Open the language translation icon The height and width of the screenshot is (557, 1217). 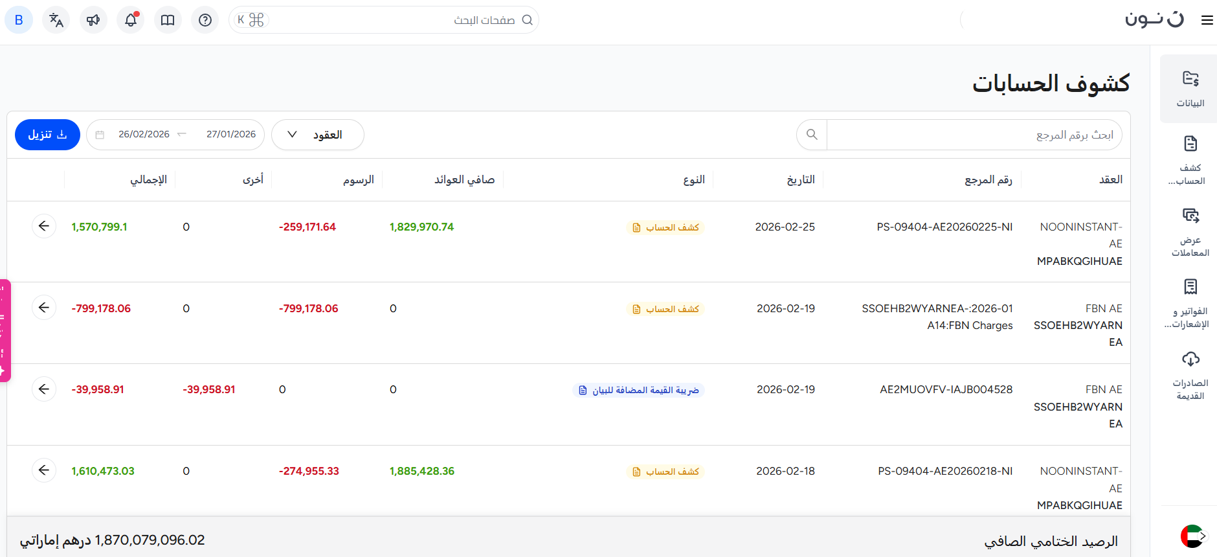click(x=56, y=20)
